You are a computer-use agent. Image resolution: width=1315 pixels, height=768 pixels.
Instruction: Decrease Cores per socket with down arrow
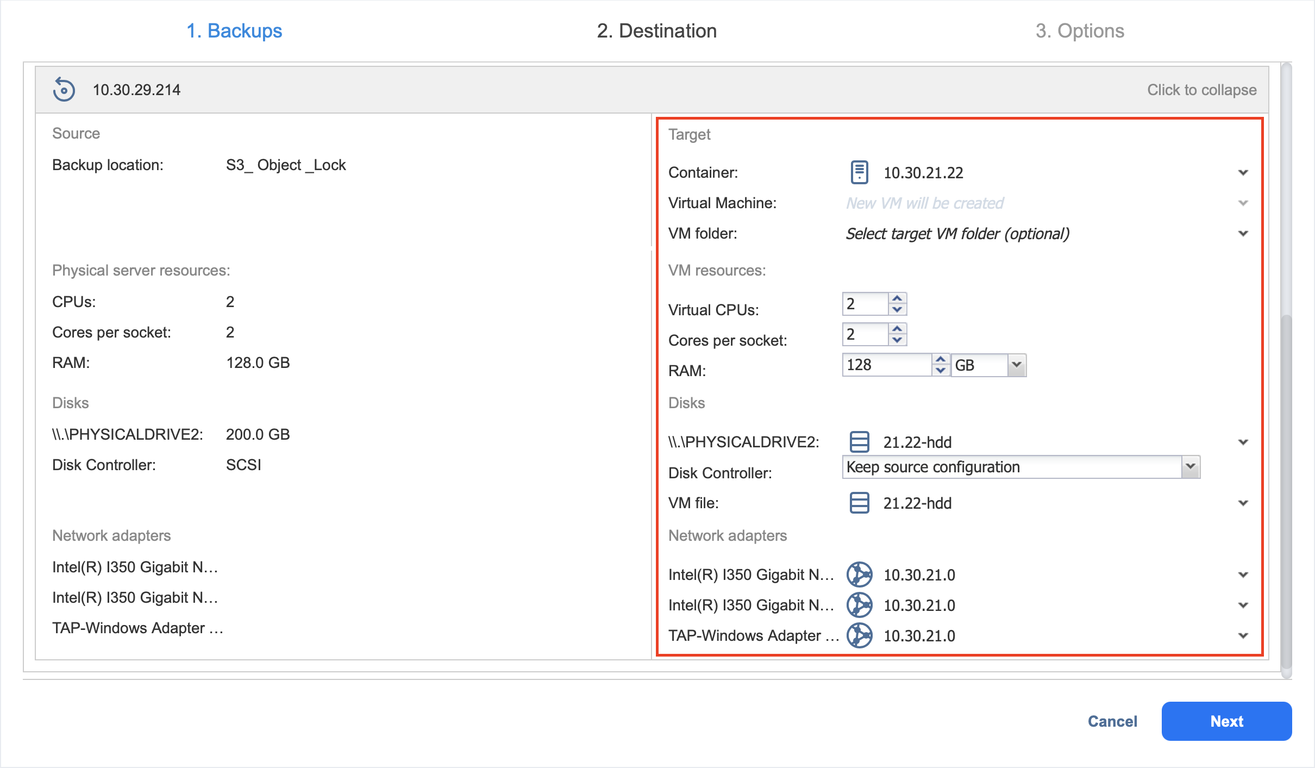(x=897, y=340)
